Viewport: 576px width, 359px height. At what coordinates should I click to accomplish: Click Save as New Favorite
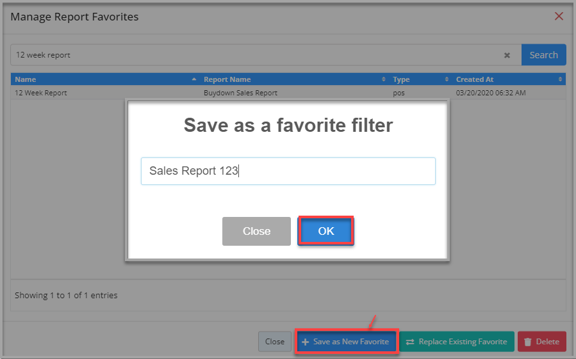pos(347,342)
